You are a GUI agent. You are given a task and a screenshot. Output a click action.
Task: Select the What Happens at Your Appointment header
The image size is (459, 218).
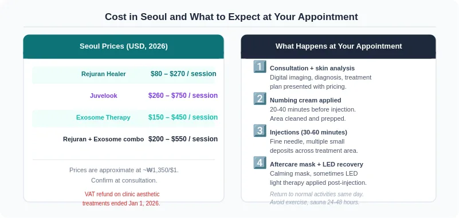pyautogui.click(x=339, y=46)
